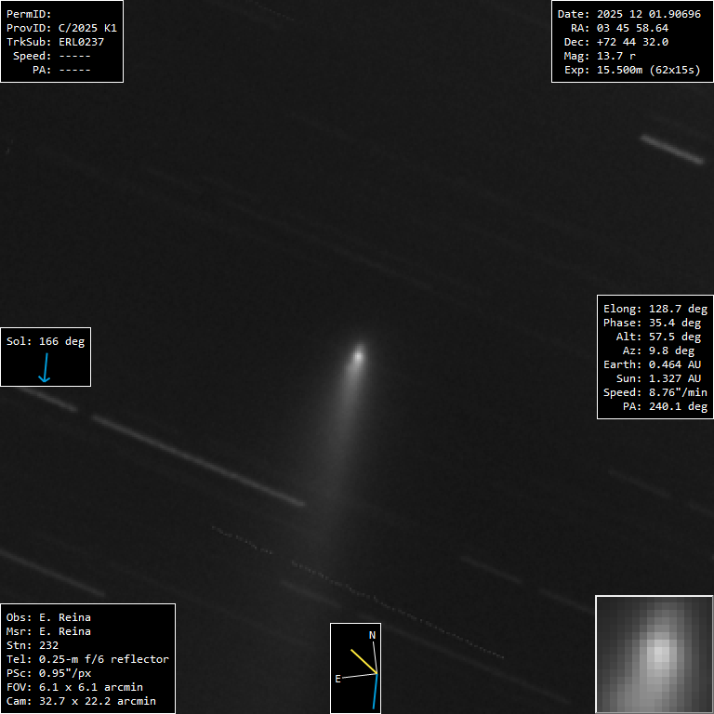Click the blue Sol direction arrow
714x714 pixels.
pyautogui.click(x=44, y=368)
